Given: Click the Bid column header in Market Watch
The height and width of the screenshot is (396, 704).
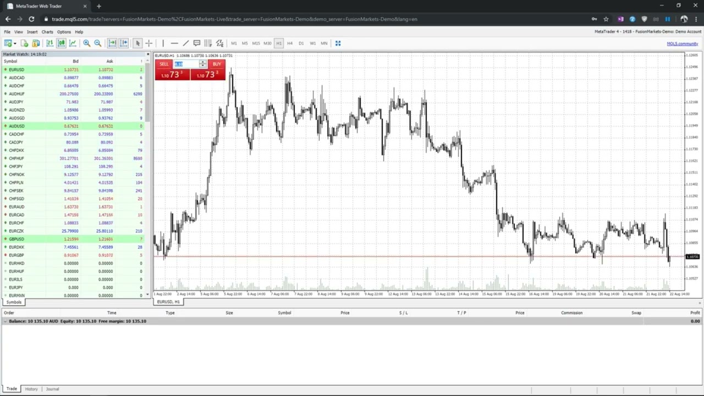Looking at the screenshot, I should point(75,61).
